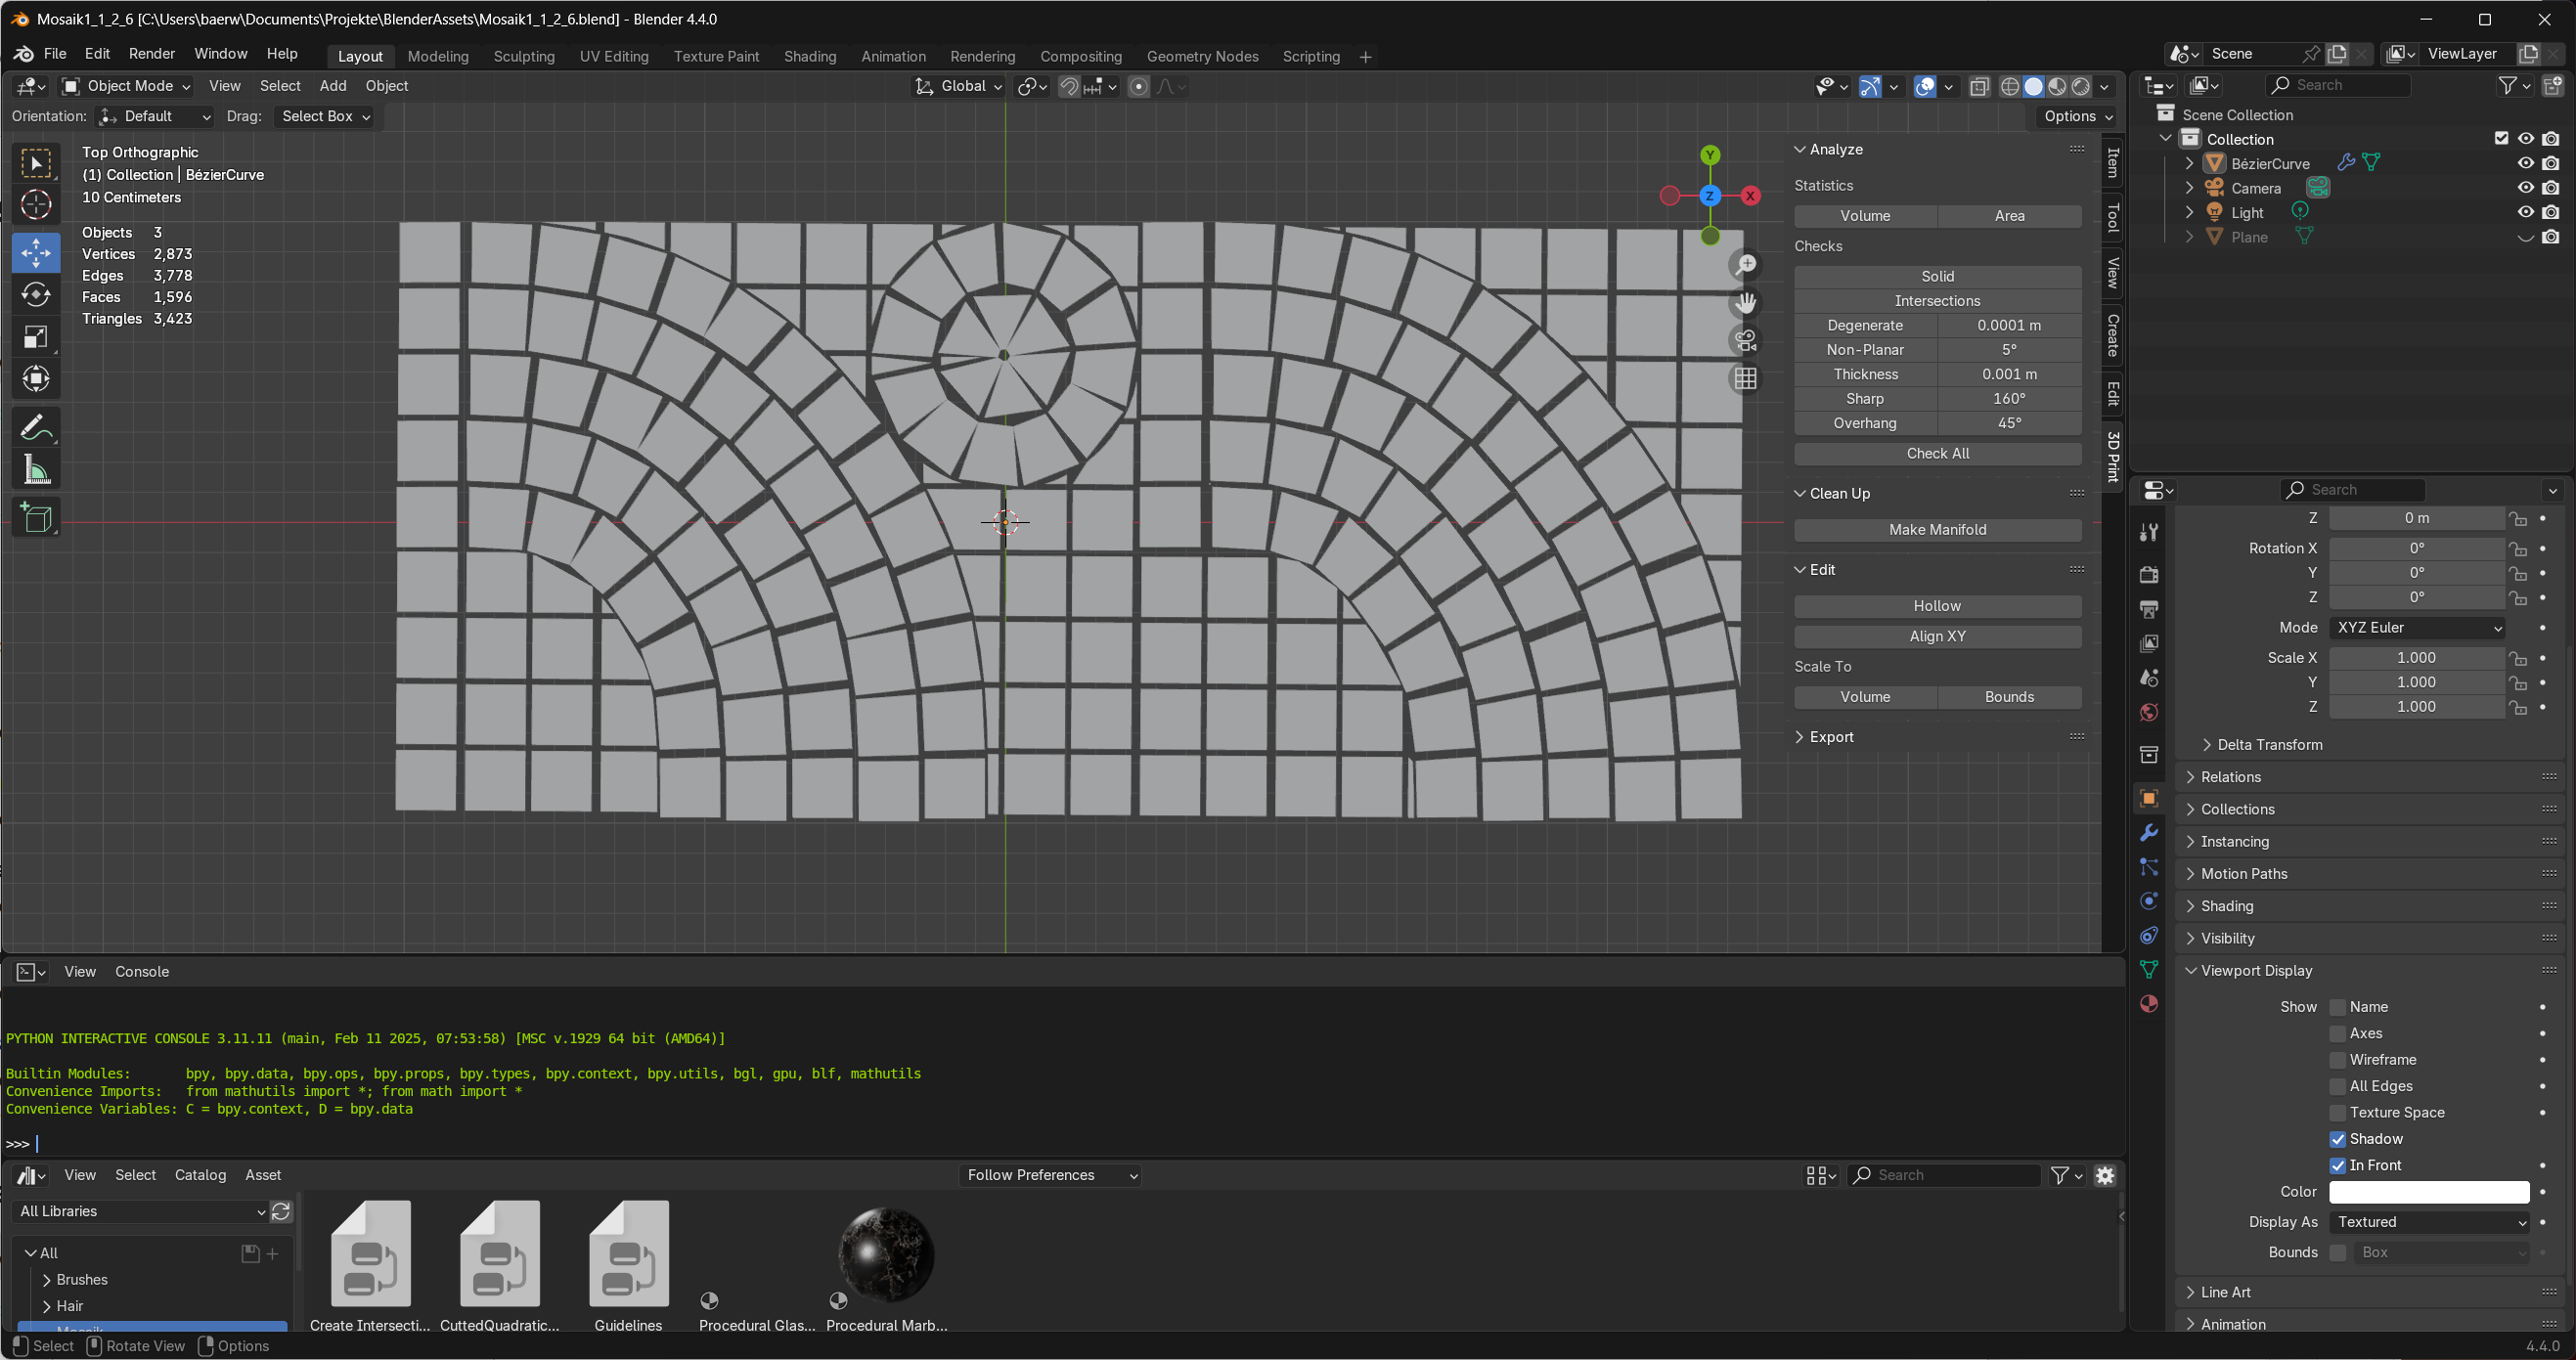Select the Scale tool in the toolbar
The image size is (2576, 1360).
(x=36, y=337)
